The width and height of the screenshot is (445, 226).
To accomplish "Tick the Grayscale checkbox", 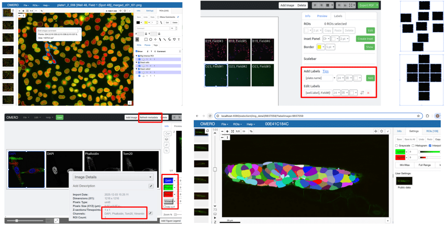I will point(396,146).
